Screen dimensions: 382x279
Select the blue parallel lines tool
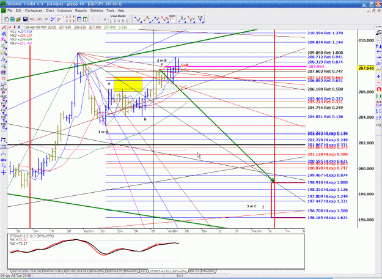coord(4,34)
